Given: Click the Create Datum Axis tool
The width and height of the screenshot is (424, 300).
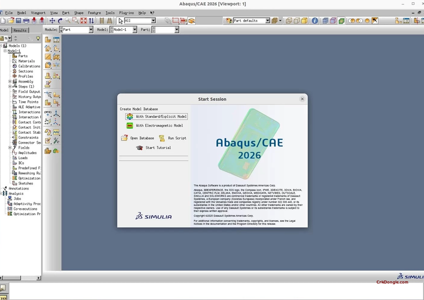Looking at the screenshot, I should [56, 113].
